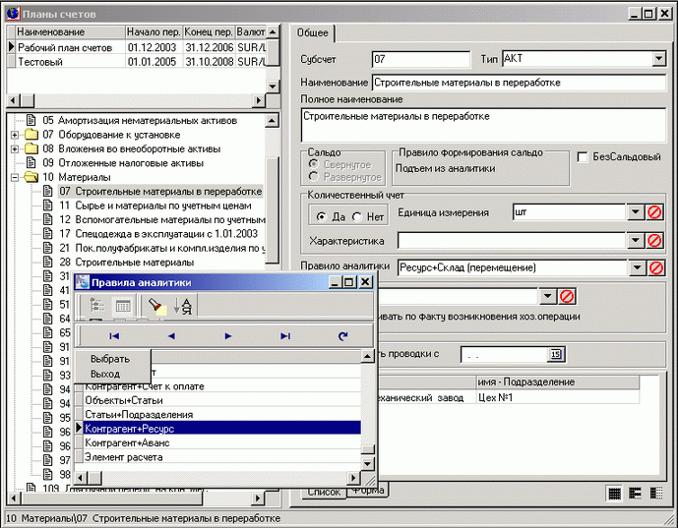Image resolution: width=678 pixels, height=528 pixels.
Task: Go to previous record in navigator
Action: point(171,336)
